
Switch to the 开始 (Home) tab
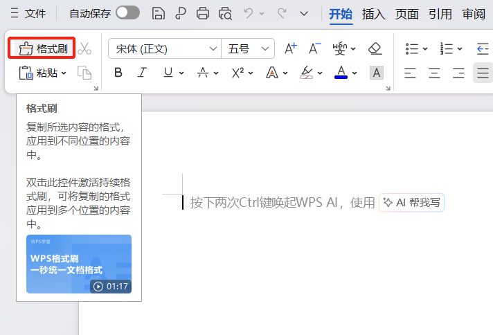click(341, 14)
